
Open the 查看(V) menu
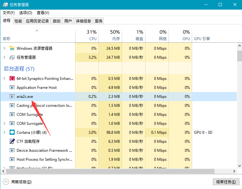tap(43, 13)
